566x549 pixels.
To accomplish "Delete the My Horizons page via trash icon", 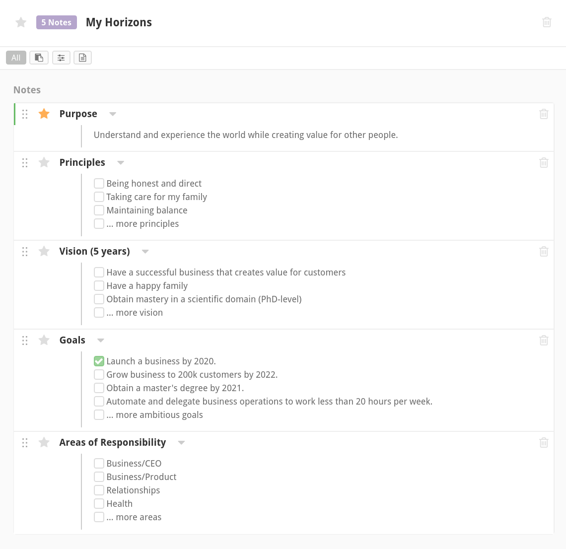I will pyautogui.click(x=547, y=22).
